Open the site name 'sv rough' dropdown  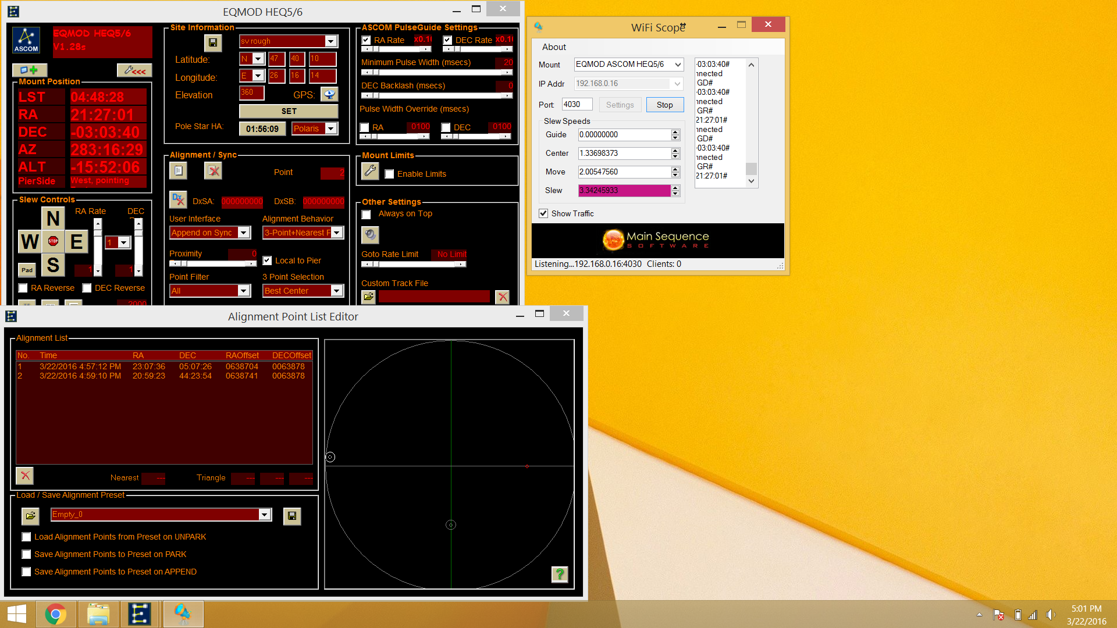point(331,41)
